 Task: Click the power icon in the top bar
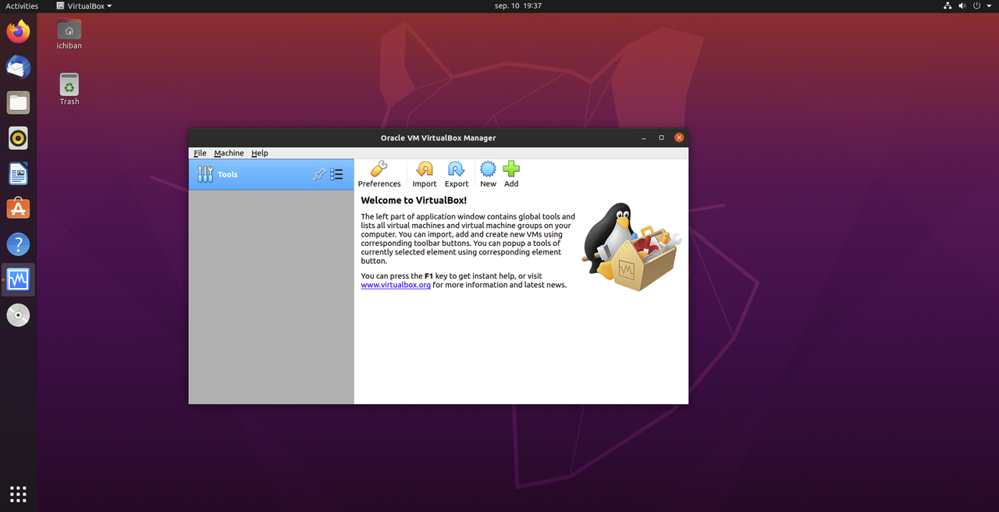977,5
